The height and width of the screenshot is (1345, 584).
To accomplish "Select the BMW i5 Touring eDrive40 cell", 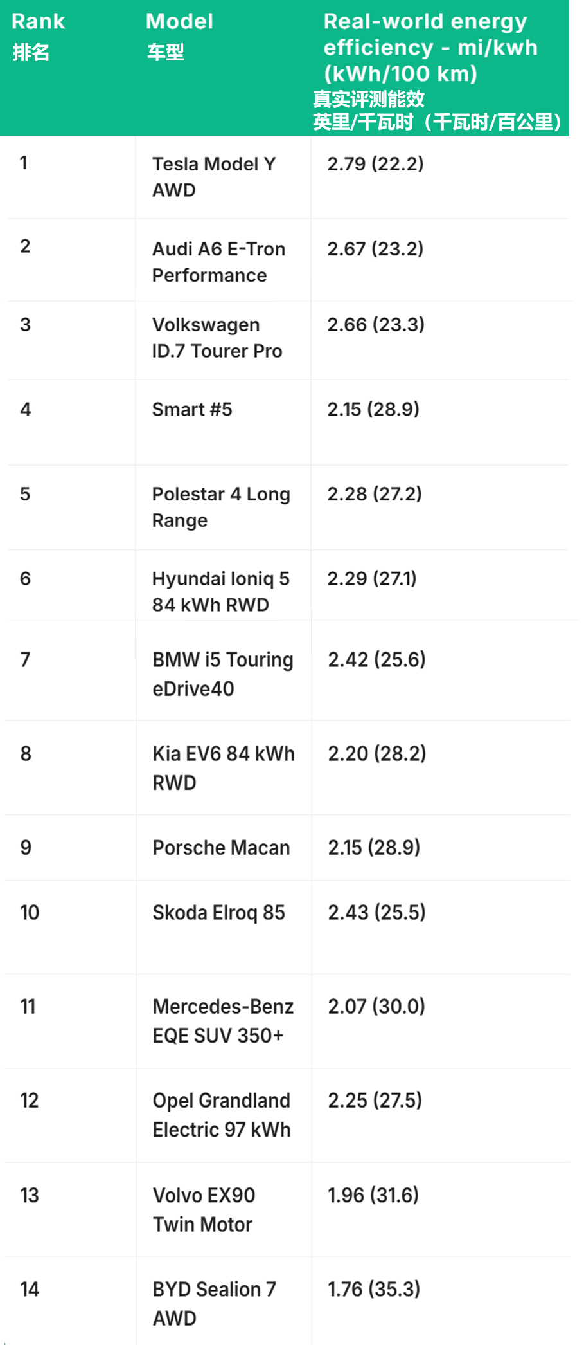I will [222, 673].
